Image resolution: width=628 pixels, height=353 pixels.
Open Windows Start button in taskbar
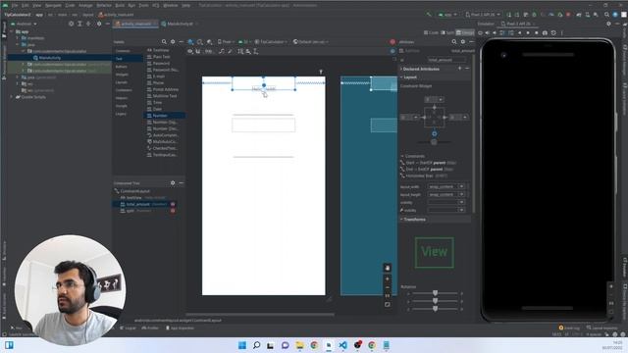pyautogui.click(x=242, y=345)
